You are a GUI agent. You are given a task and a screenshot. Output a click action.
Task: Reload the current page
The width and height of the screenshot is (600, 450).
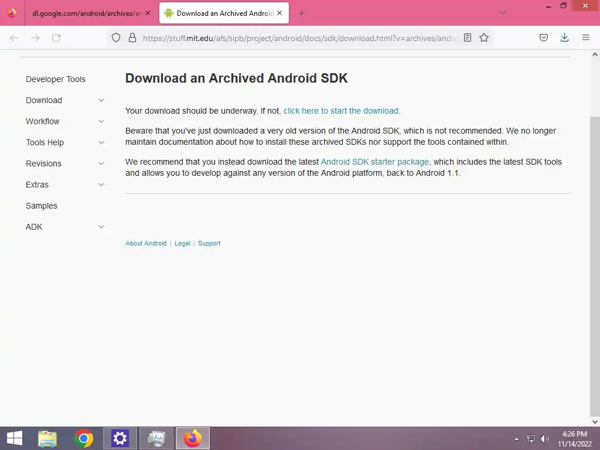(x=56, y=38)
